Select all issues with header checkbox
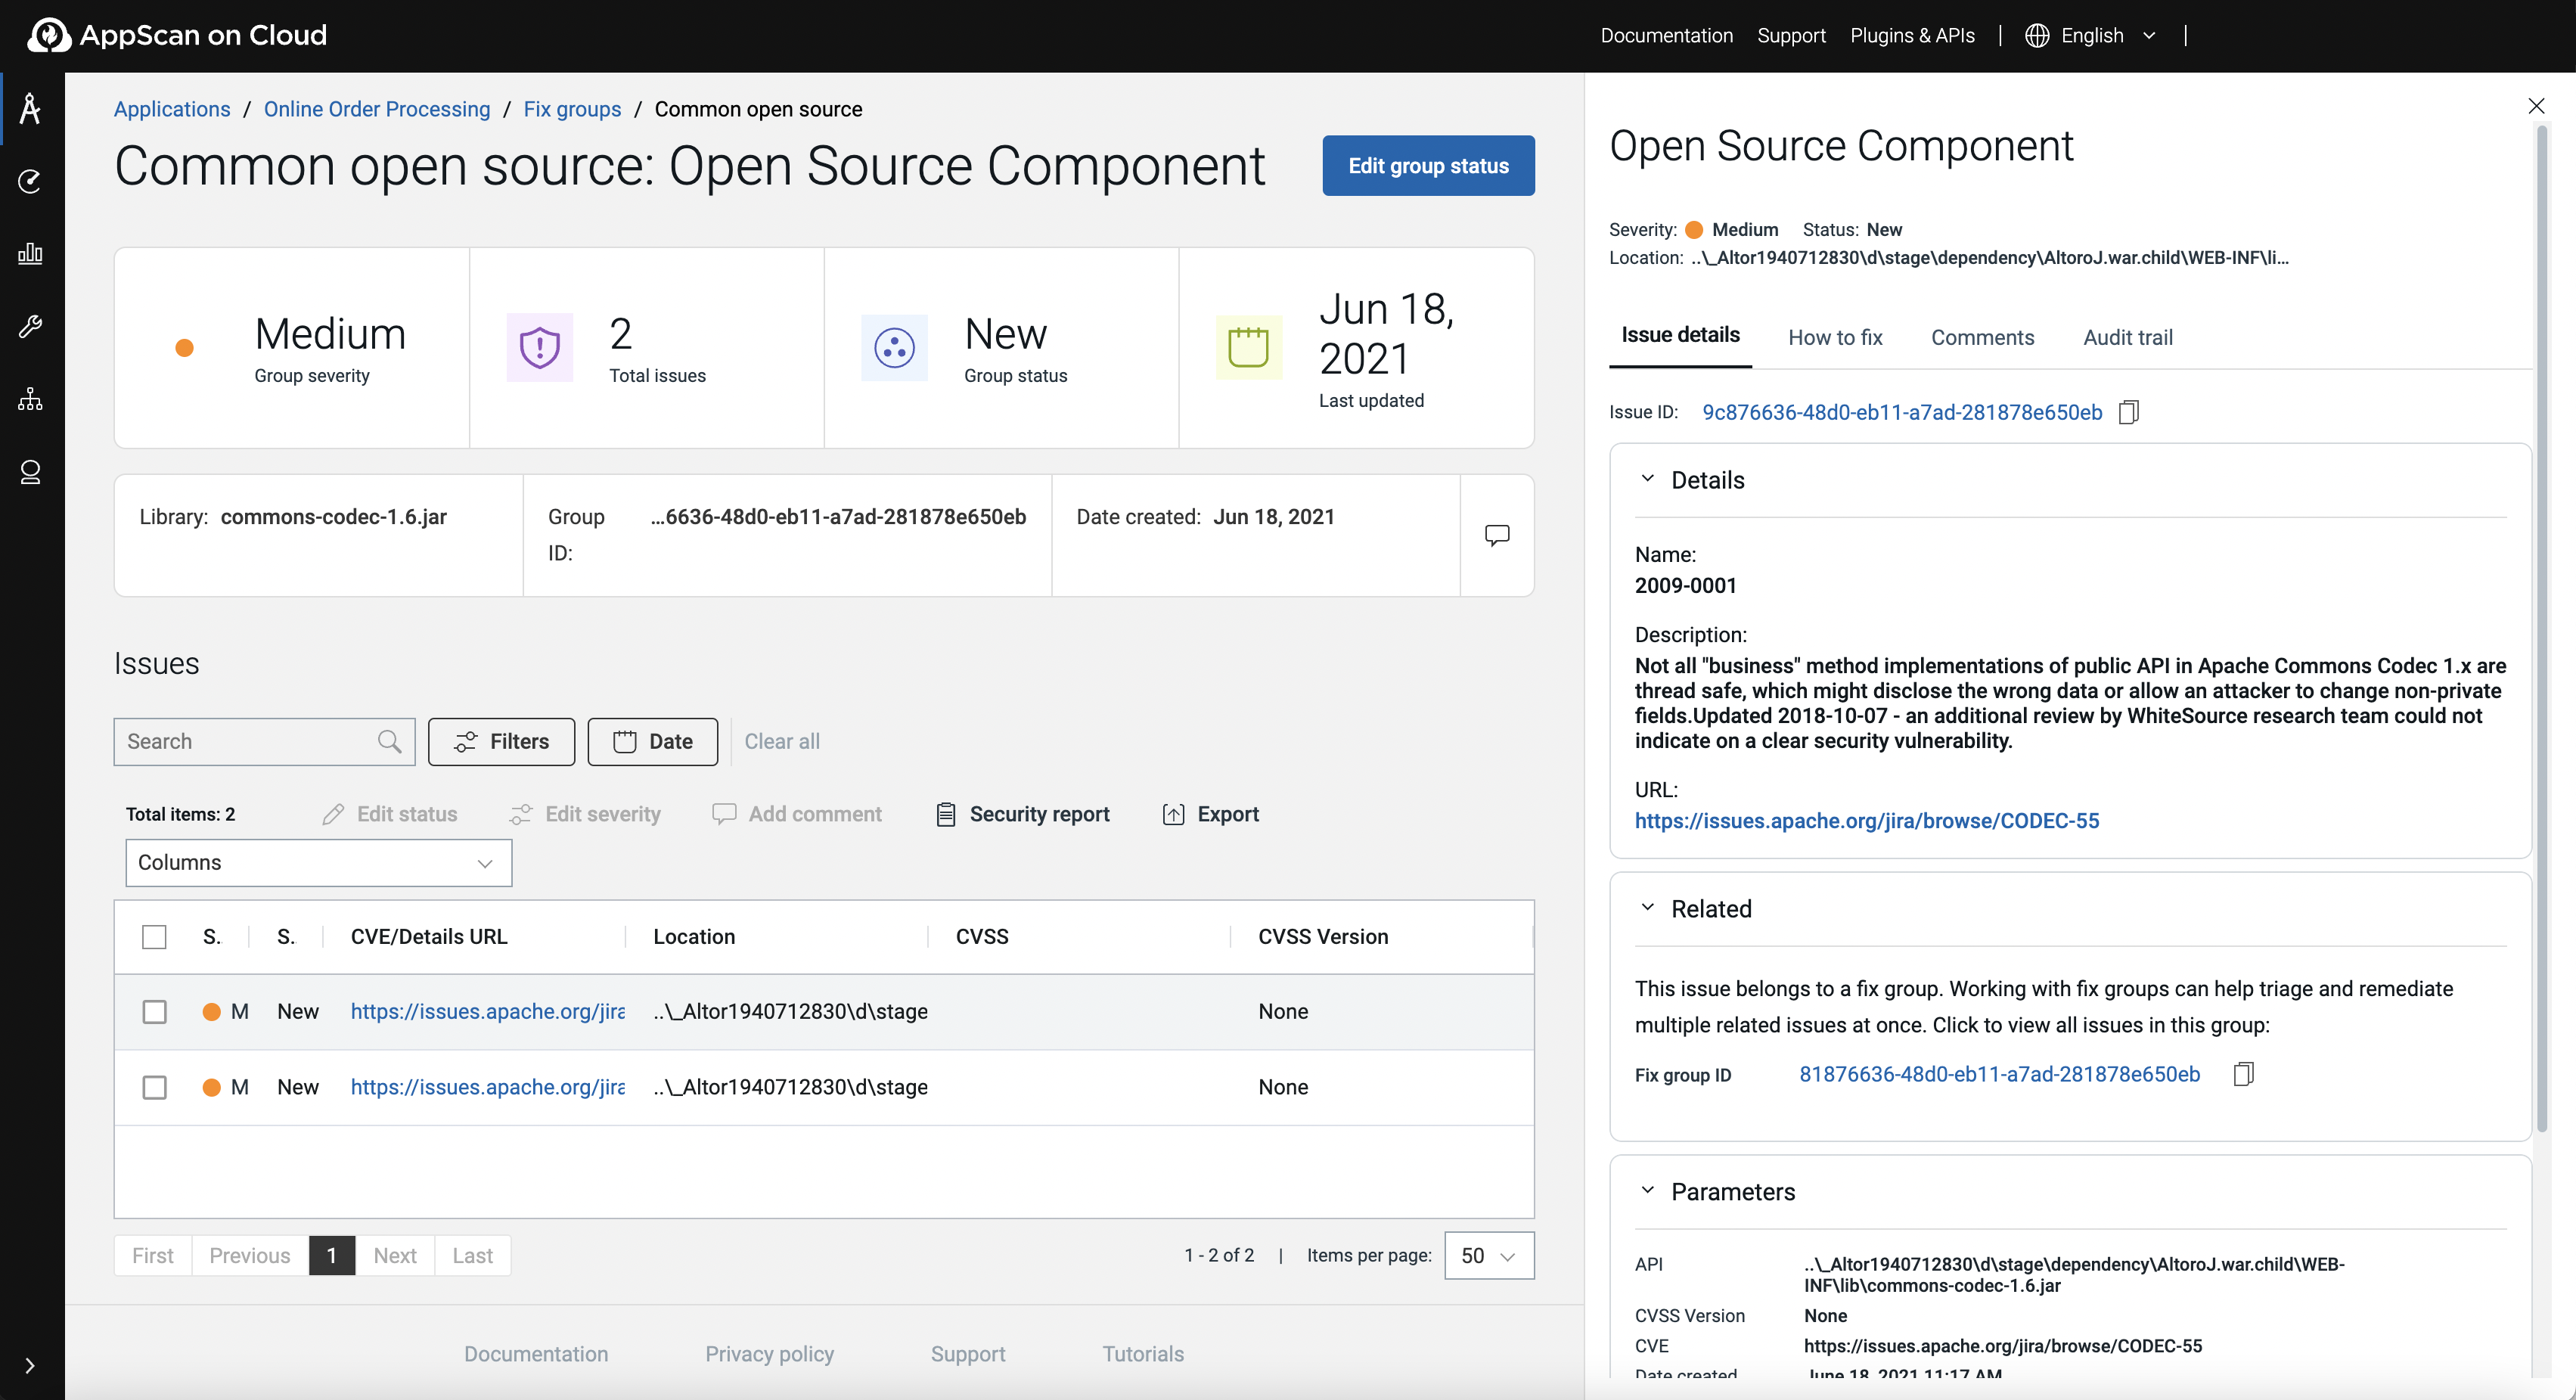The height and width of the screenshot is (1400, 2576). [154, 937]
